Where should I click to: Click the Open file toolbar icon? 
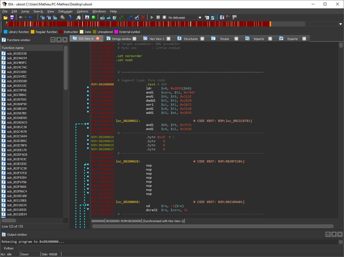click(x=5, y=17)
